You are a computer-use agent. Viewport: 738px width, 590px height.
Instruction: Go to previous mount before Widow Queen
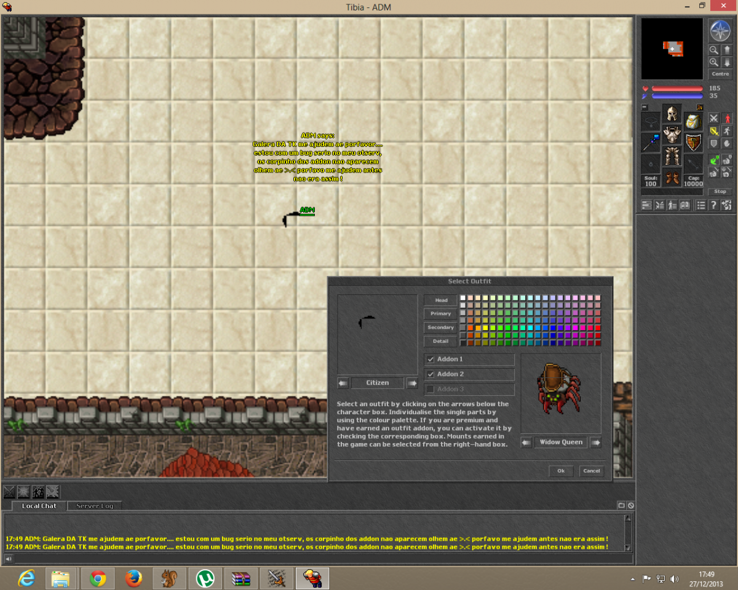pyautogui.click(x=526, y=442)
